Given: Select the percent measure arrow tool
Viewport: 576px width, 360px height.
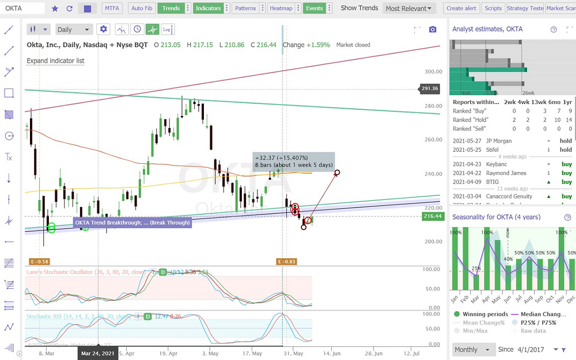Looking at the screenshot, I should (x=9, y=72).
